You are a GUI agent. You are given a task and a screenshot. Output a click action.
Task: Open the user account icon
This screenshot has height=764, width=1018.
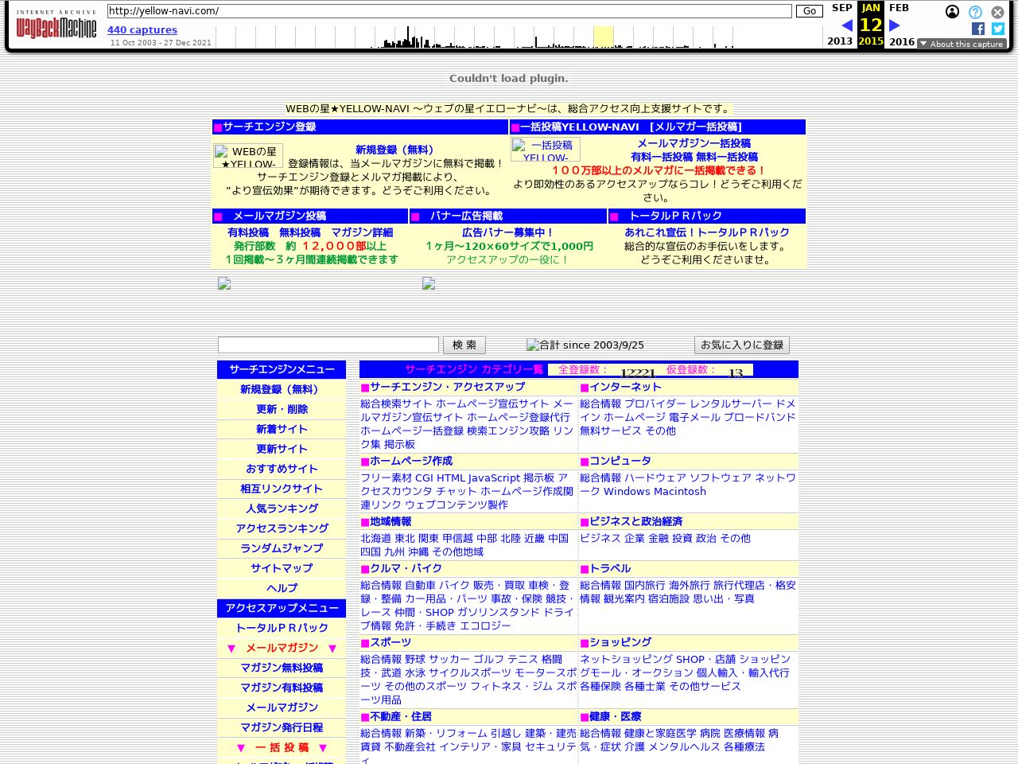click(952, 12)
